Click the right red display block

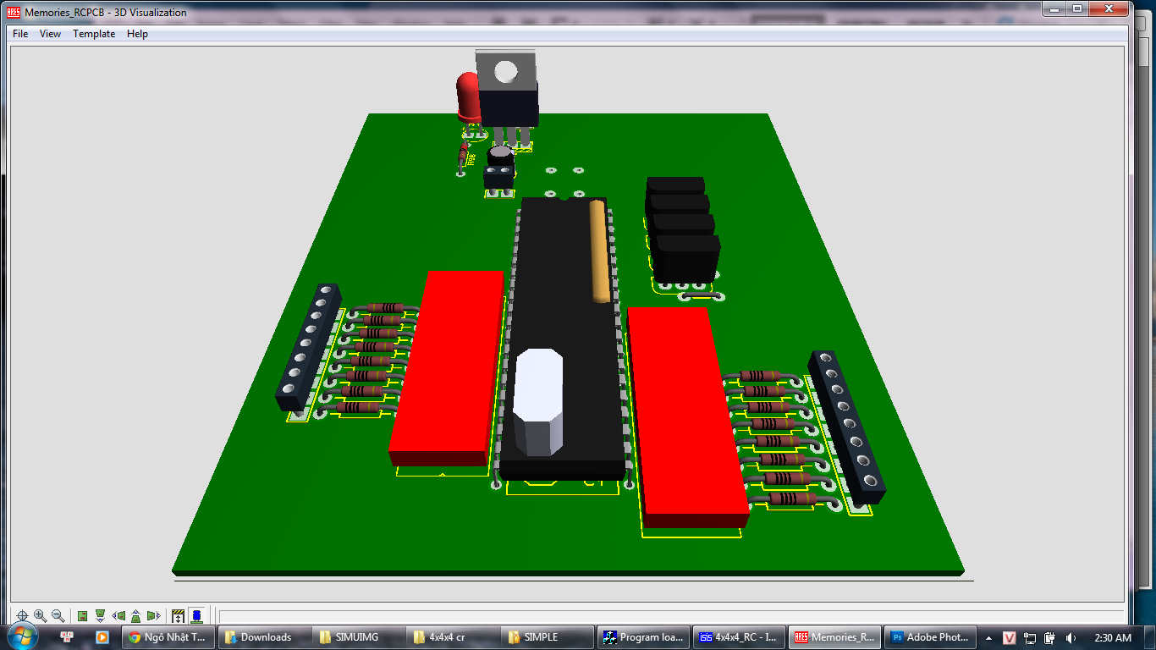[x=686, y=416]
